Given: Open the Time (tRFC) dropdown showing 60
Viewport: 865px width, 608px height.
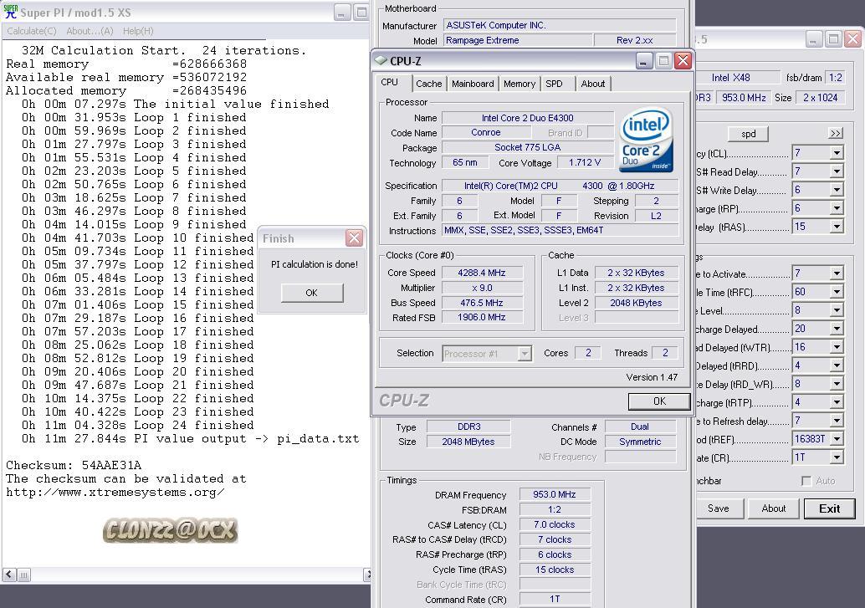Looking at the screenshot, I should pyautogui.click(x=837, y=291).
